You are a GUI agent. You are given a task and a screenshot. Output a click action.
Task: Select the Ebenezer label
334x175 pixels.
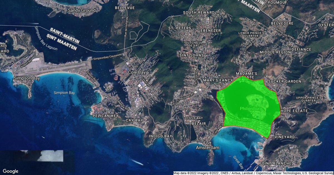tap(211, 31)
